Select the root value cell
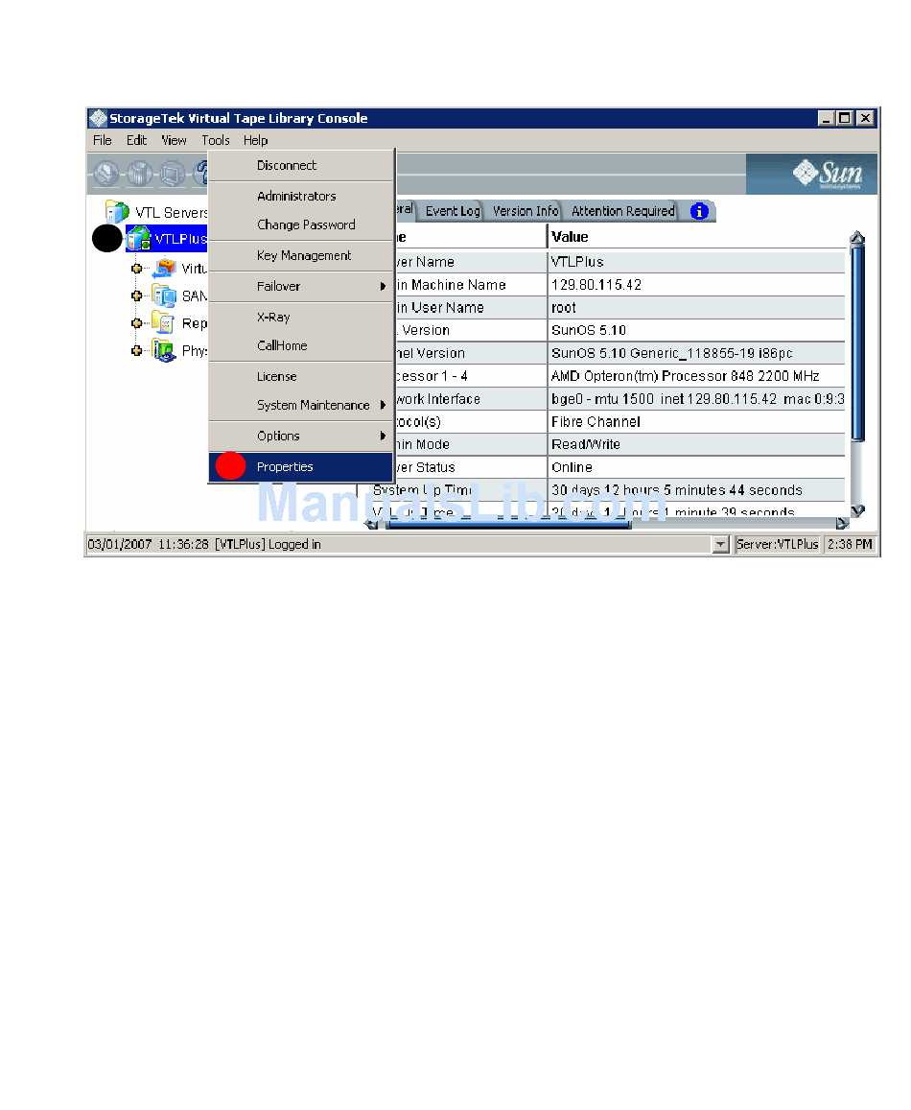The height and width of the screenshot is (1110, 911). [696, 307]
